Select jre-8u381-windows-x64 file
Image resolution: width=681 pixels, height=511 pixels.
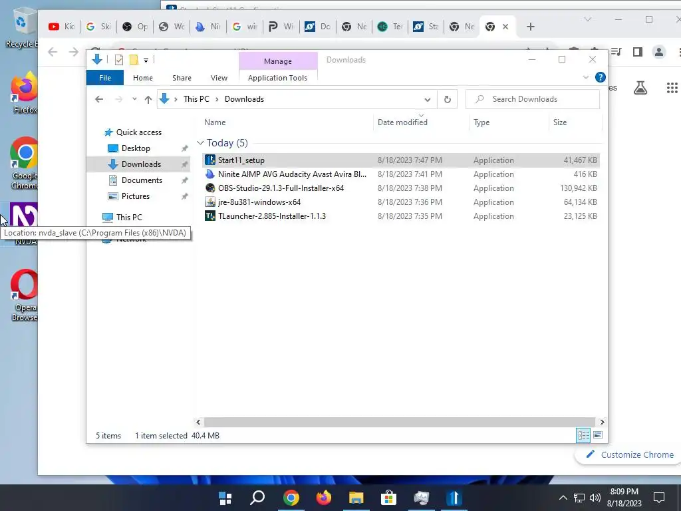click(400, 202)
